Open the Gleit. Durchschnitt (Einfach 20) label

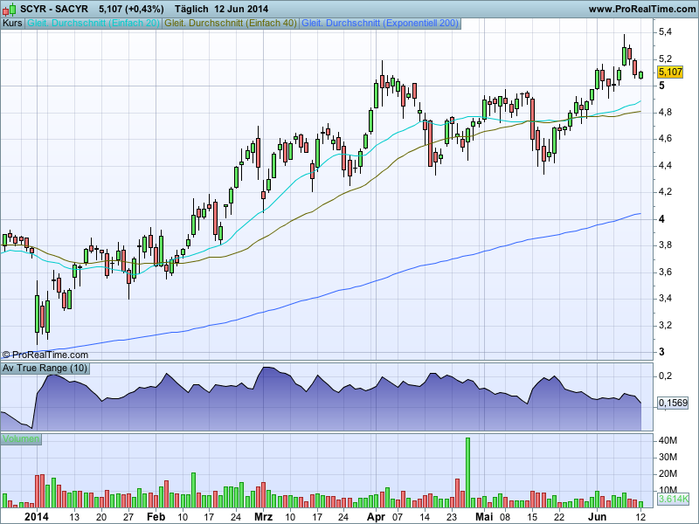point(93,24)
